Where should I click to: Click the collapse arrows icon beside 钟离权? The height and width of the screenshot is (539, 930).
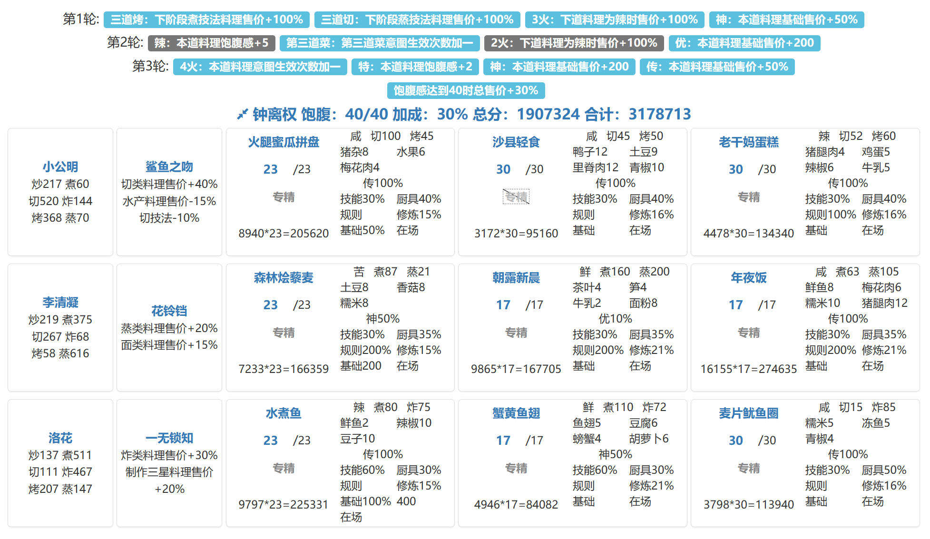tap(242, 114)
